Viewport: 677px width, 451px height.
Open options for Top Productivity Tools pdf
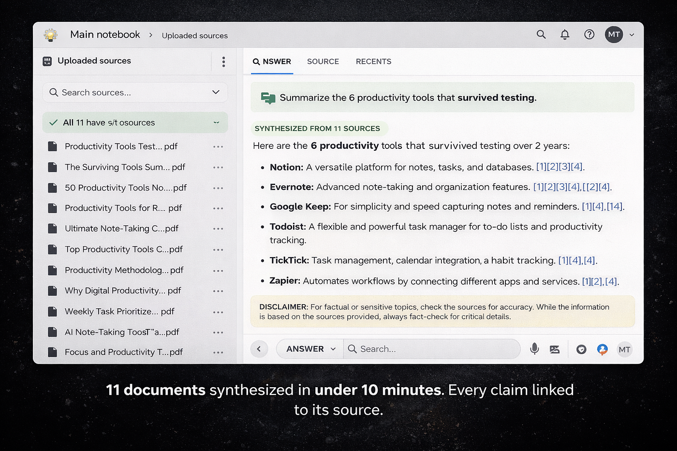click(218, 250)
